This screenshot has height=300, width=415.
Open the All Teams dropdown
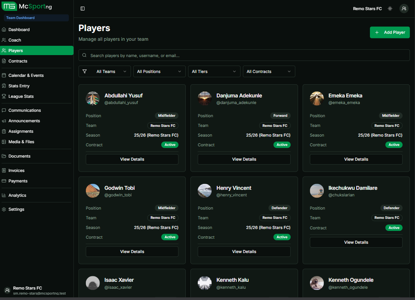[105, 71]
